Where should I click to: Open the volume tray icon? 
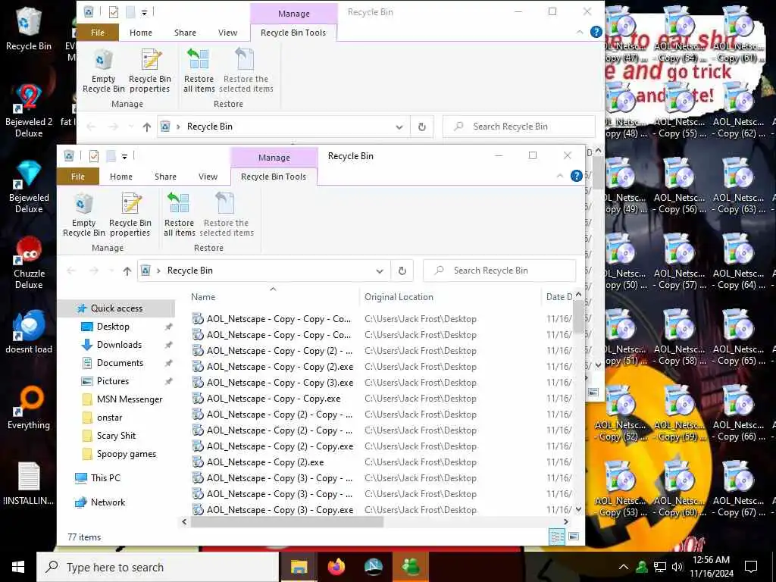pyautogui.click(x=677, y=567)
